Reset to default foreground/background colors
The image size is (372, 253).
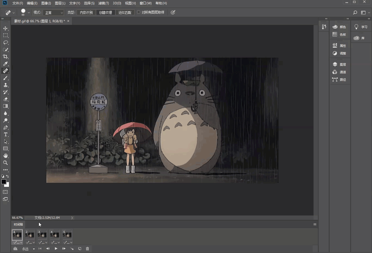point(3,176)
